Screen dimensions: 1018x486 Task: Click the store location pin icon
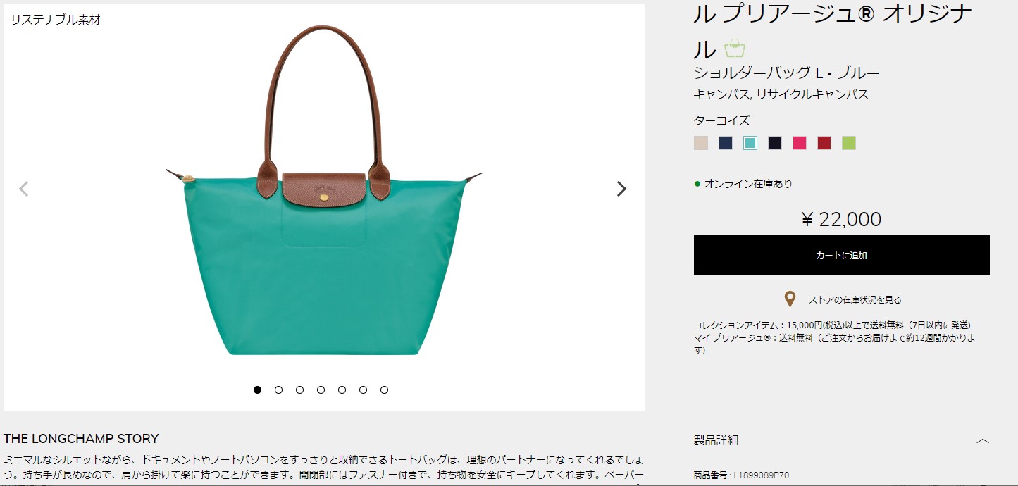[x=790, y=299]
